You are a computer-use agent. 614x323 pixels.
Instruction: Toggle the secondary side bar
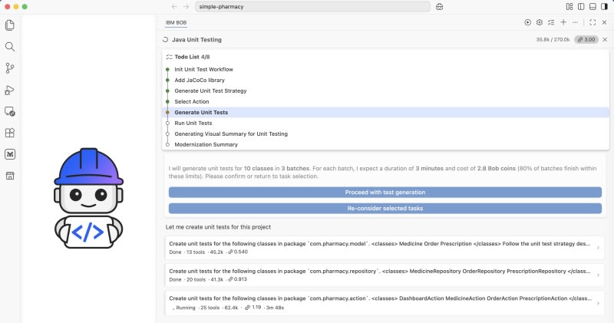(605, 7)
